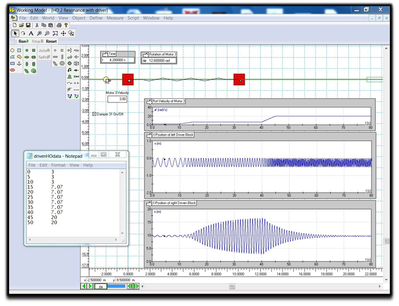Toggle the Damper 31 On/Off checkbox

pyautogui.click(x=94, y=114)
